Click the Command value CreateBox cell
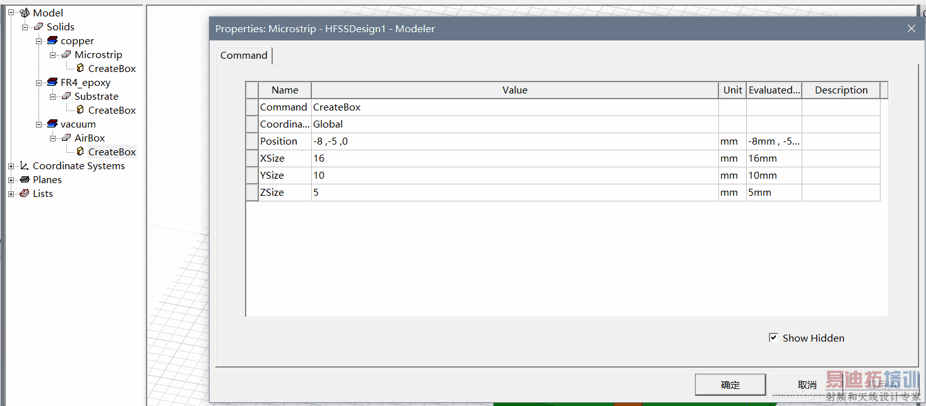 515,107
